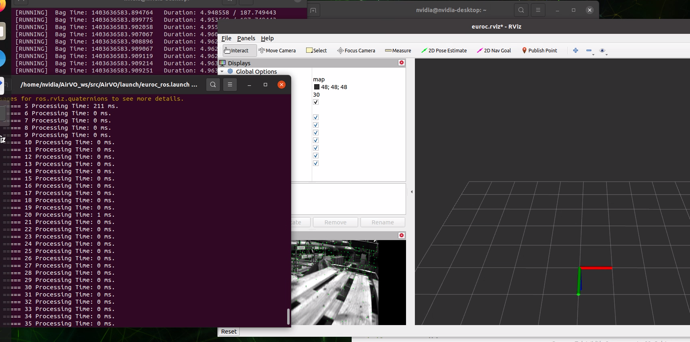This screenshot has height=342, width=690.
Task: Open hamburger menu in euroc_ros.launch terminal
Action: (x=230, y=85)
